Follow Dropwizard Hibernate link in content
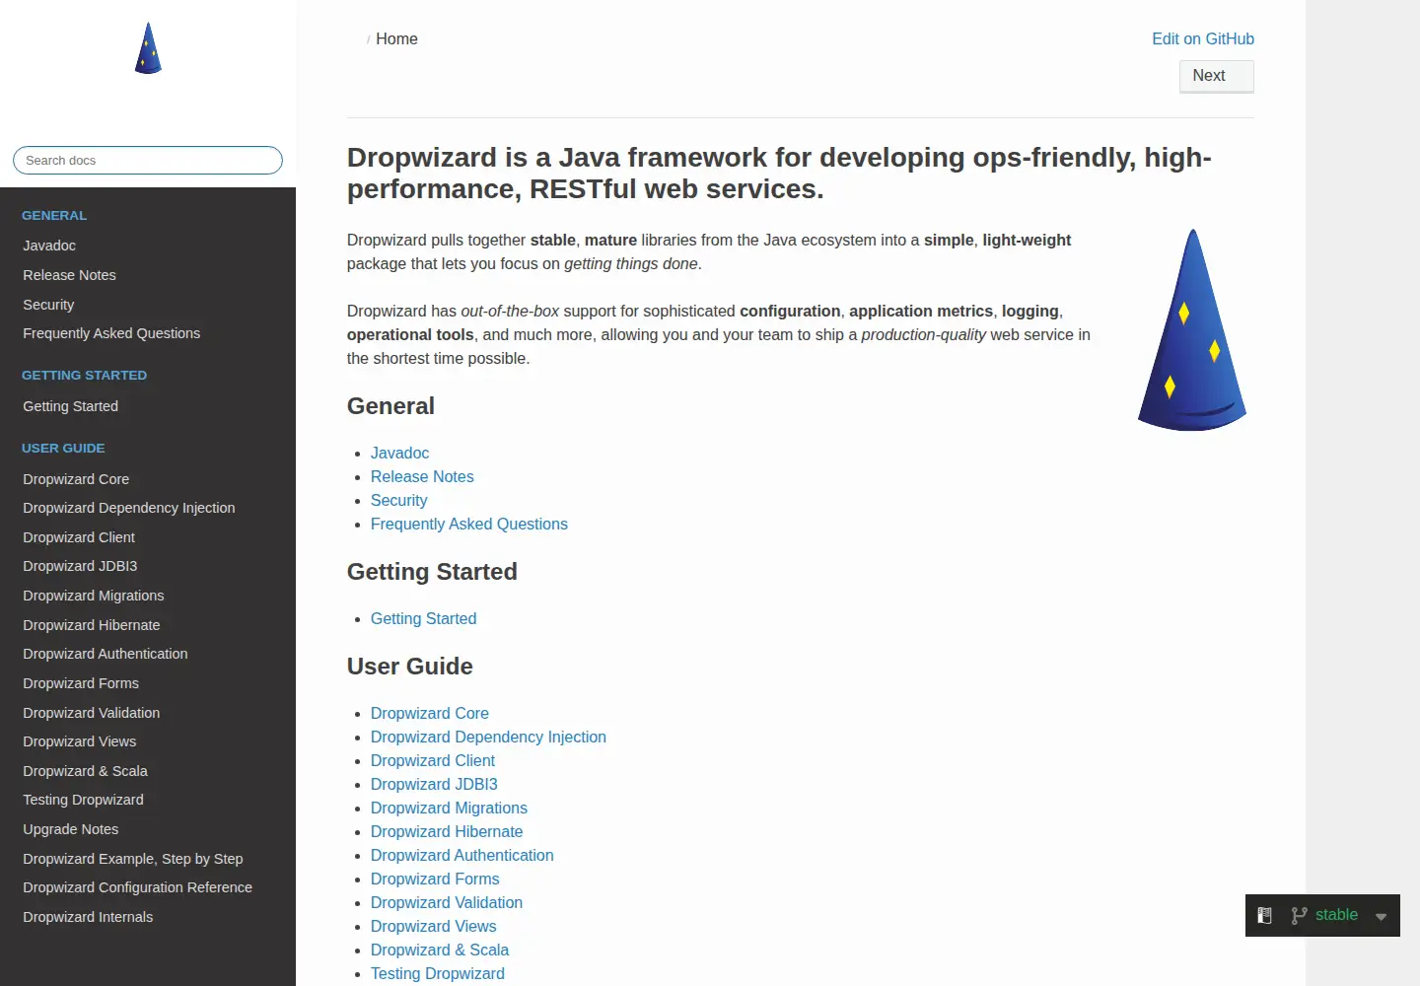This screenshot has height=986, width=1420. (x=447, y=831)
